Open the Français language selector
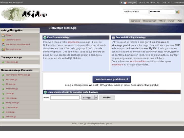184x138 pixels. point(128,3)
